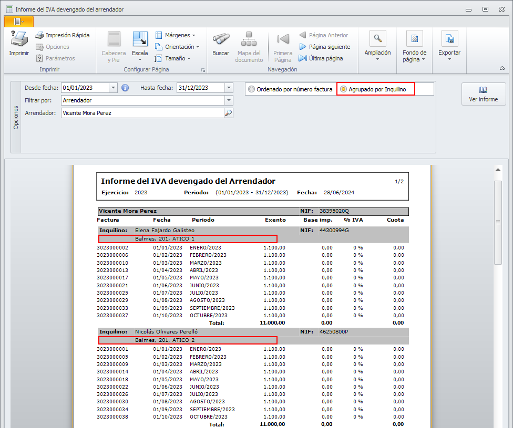
Task: Select Agrupado por Inquilino option
Action: [x=343, y=89]
